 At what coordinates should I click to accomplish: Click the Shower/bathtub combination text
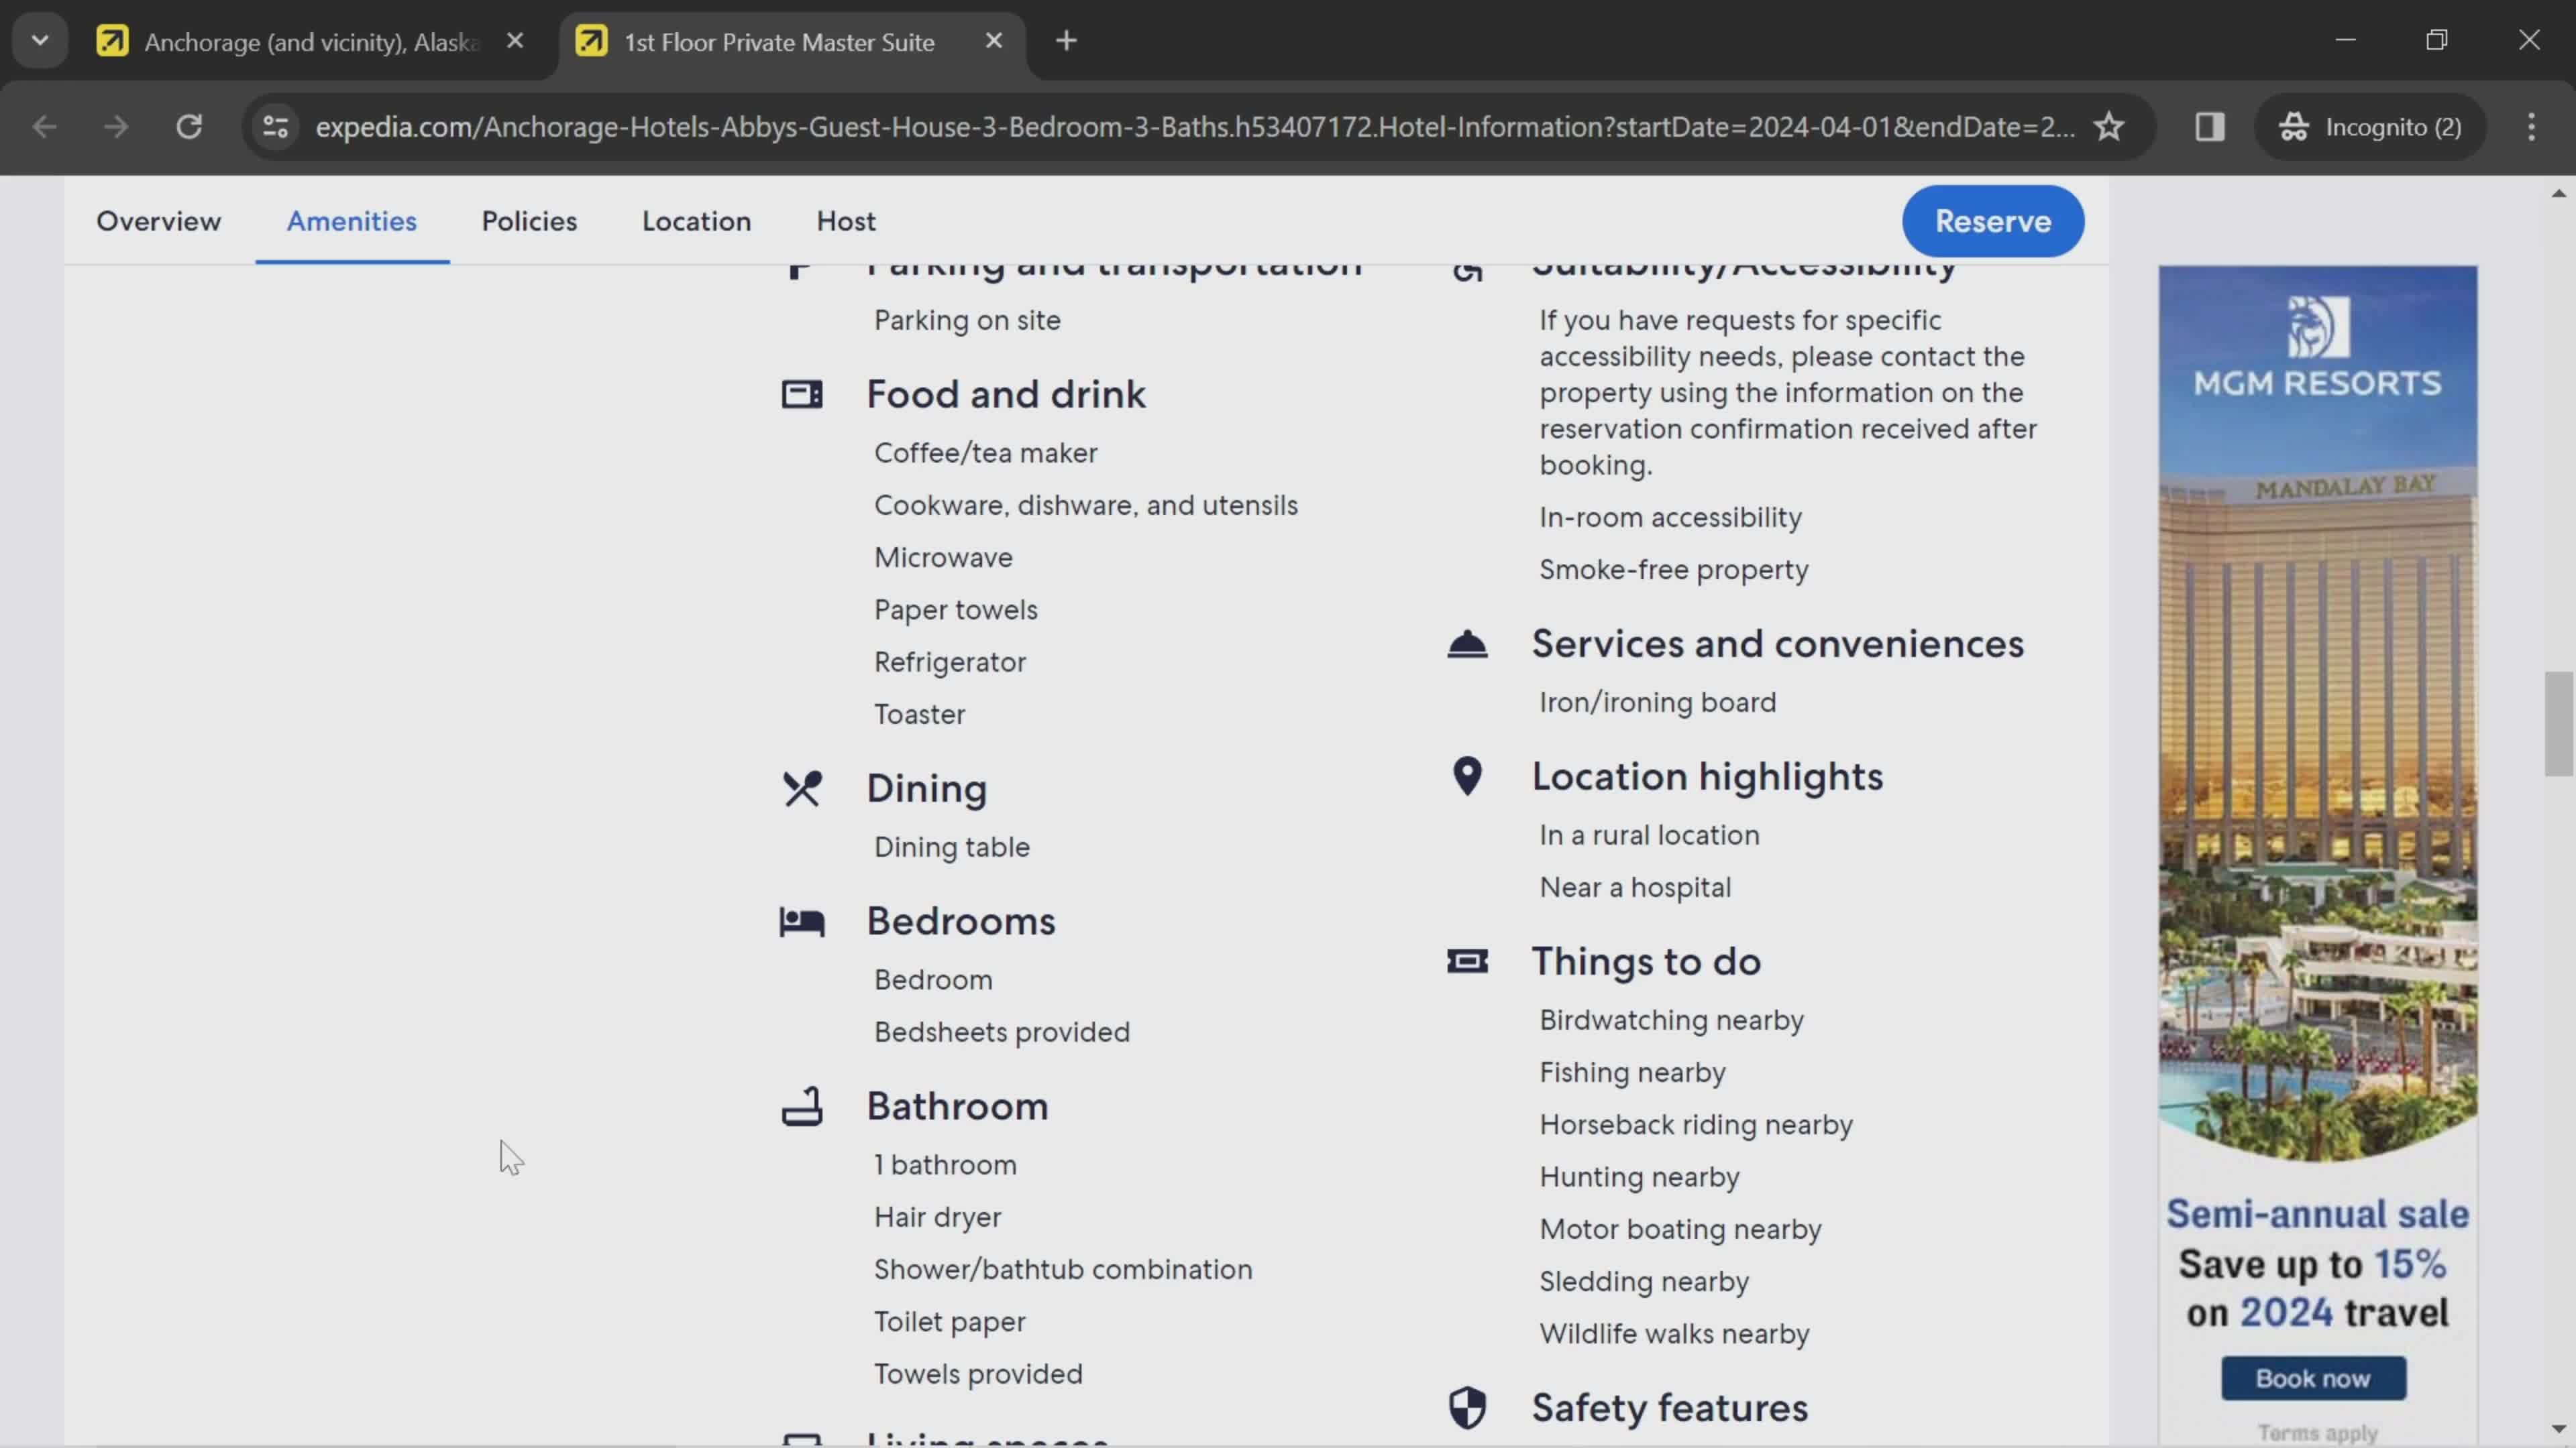[1063, 1270]
